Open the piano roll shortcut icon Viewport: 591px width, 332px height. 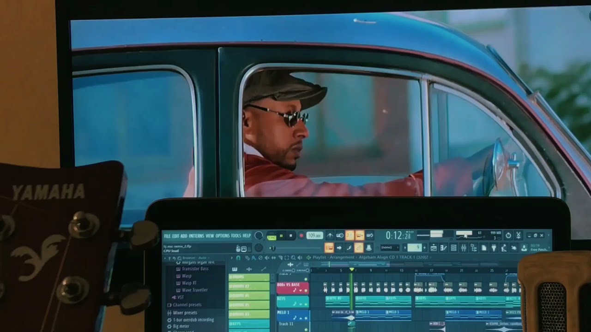click(x=443, y=248)
